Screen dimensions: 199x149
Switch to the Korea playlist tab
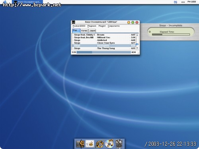(84, 31)
